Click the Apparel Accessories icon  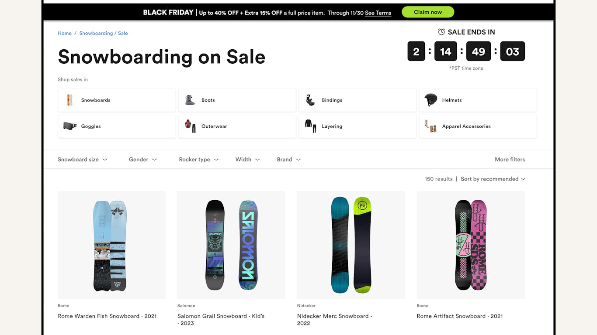point(430,126)
